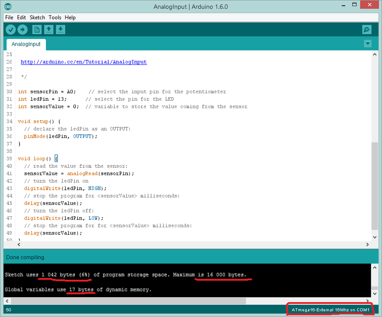382x317 pixels.
Task: Click '// turn the ledPin off:' comment
Action: [x=59, y=211]
